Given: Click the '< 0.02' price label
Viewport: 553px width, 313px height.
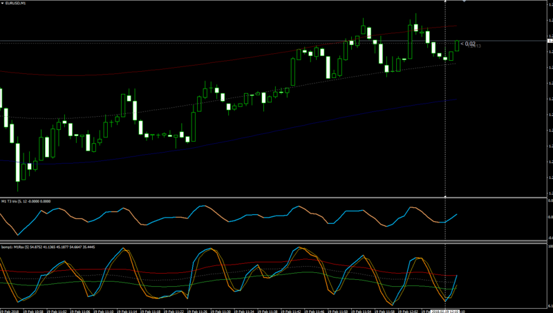Looking at the screenshot, I should click(468, 44).
